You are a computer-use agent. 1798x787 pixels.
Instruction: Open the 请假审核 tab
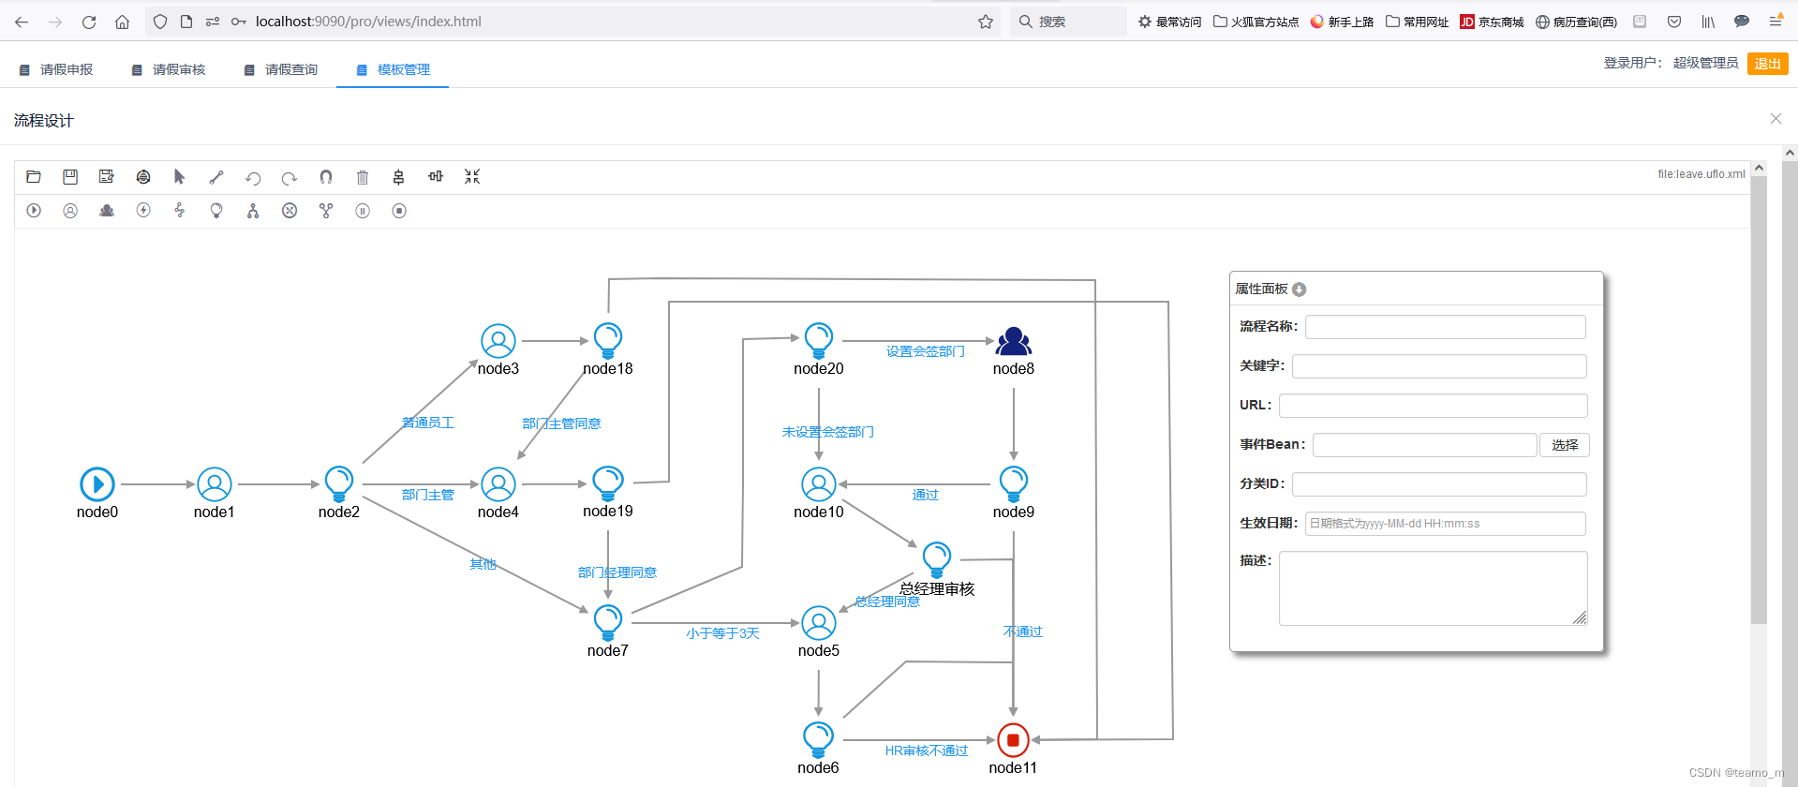169,69
